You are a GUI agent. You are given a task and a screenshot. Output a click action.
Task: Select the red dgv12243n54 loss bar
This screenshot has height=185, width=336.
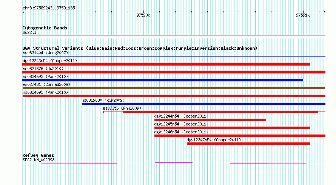pyautogui.click(x=166, y=64)
